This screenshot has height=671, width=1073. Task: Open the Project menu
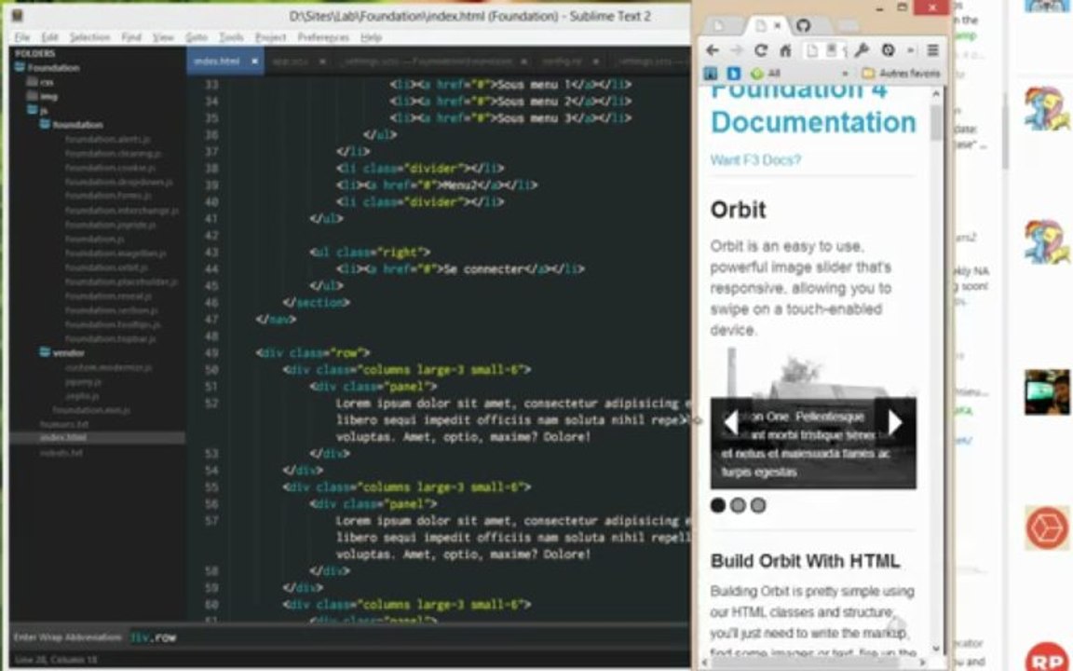tap(270, 37)
